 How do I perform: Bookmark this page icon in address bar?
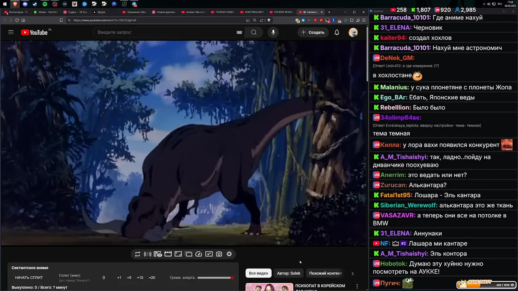pos(61,20)
